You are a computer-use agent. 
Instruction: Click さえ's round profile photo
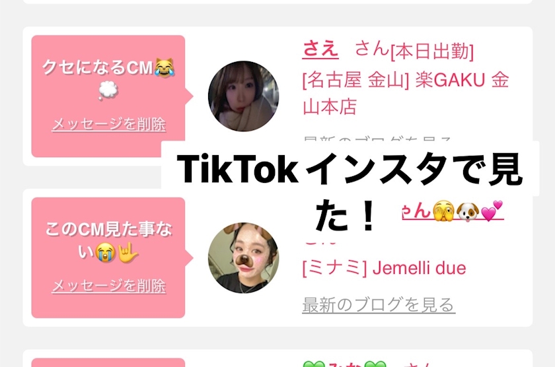[243, 96]
